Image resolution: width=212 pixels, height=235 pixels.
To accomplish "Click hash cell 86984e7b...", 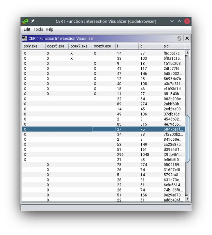I will coord(174,79).
